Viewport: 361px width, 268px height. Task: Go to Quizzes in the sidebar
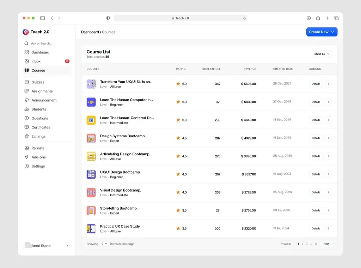(x=47, y=82)
